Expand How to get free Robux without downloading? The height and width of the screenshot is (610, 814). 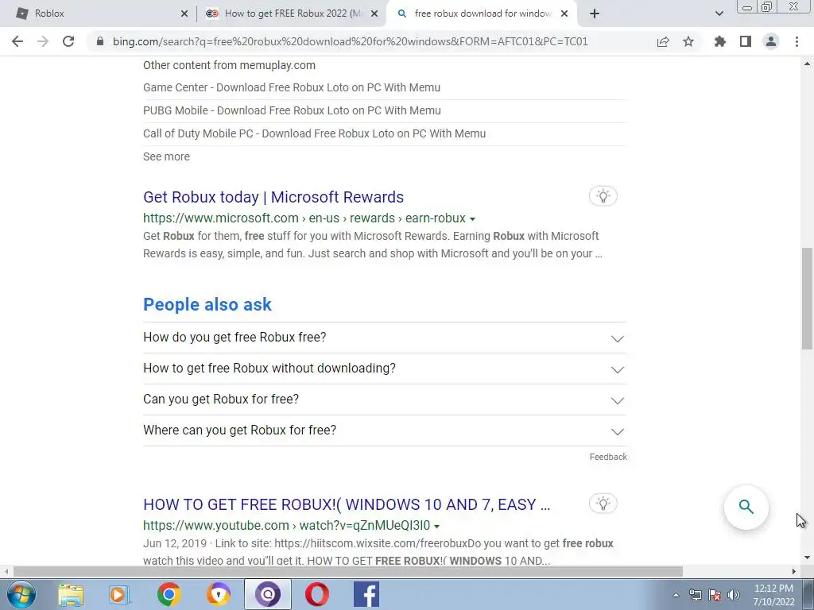(384, 369)
